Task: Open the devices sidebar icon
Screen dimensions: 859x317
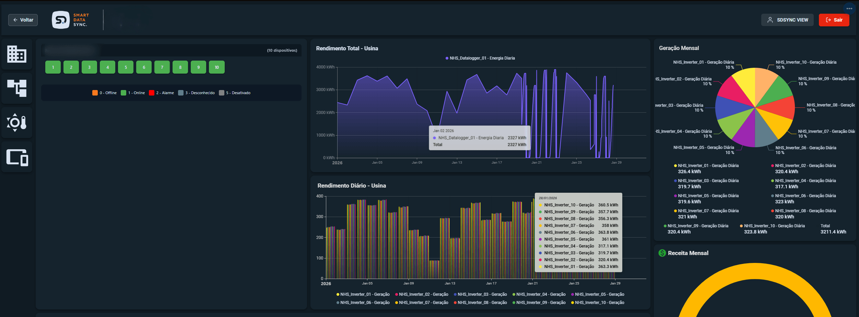Action: [x=17, y=157]
